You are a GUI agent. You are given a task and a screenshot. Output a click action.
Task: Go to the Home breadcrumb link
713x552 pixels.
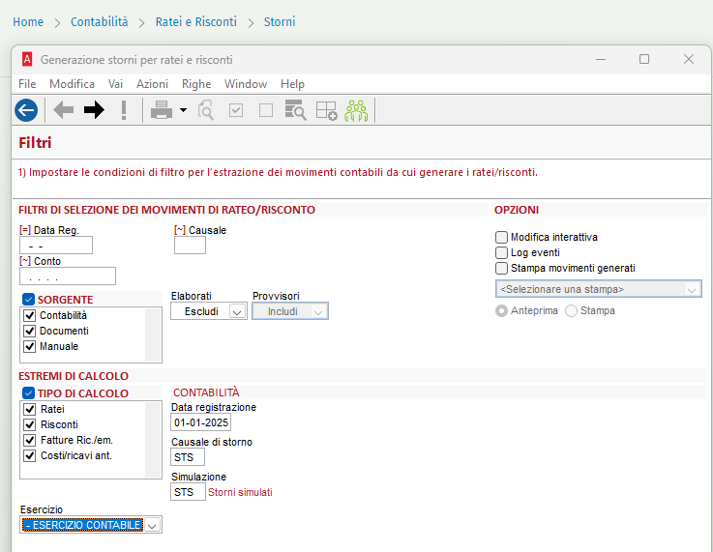coord(28,22)
